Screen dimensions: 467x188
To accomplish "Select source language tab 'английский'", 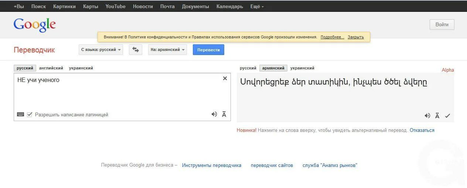I will [x=51, y=68].
